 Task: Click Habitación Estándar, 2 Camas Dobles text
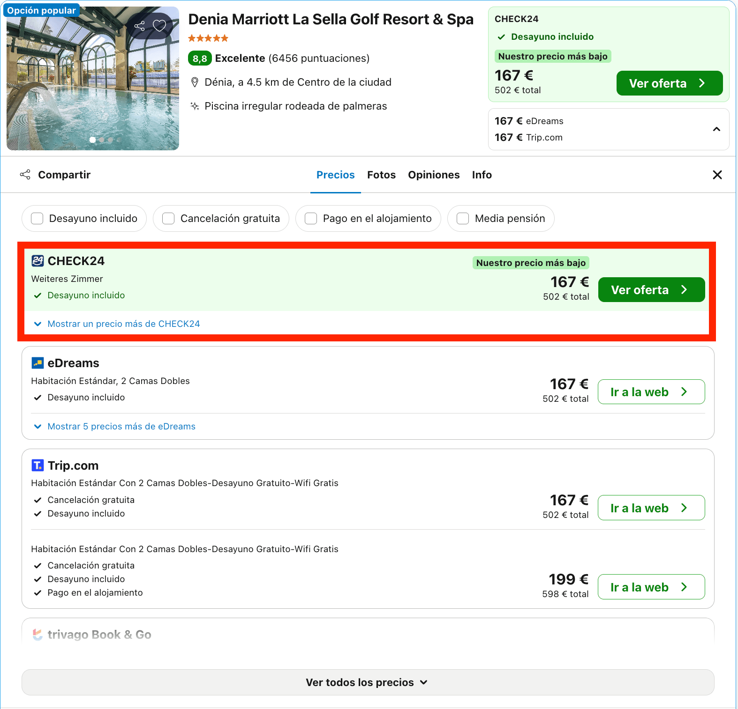coord(111,381)
